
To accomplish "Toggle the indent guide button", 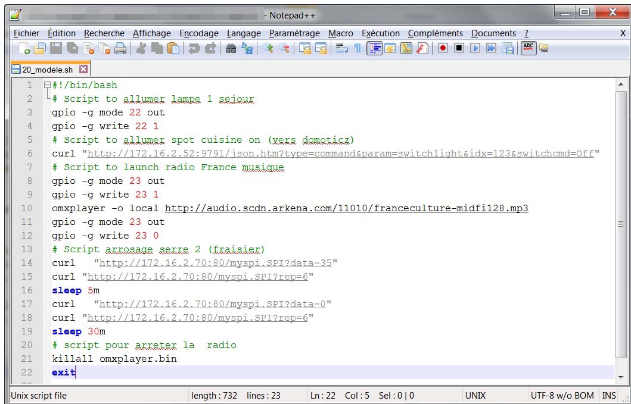I will [x=374, y=49].
